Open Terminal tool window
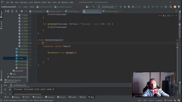The height and width of the screenshot is (102, 182). [49, 97]
